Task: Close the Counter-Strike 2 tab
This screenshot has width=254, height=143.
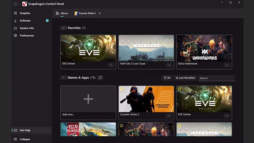Action: click(100, 13)
